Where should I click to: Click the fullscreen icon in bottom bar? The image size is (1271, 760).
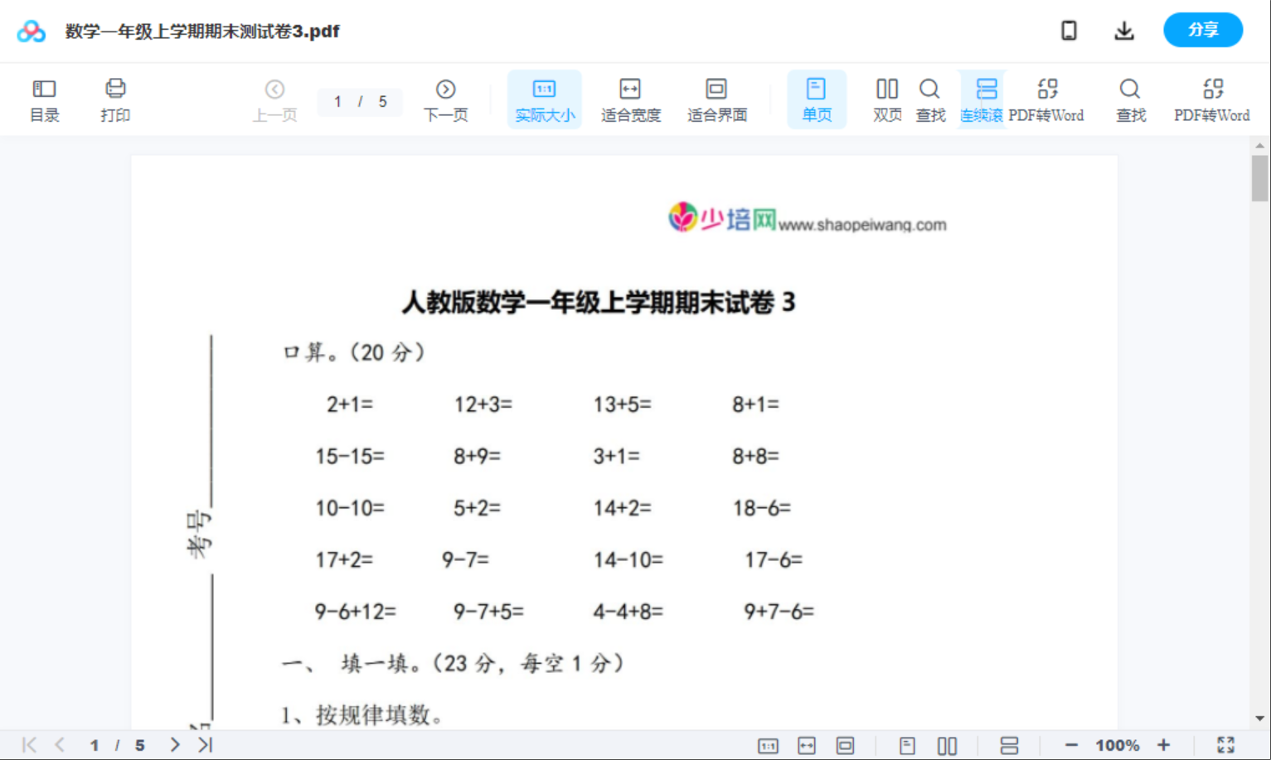click(x=1228, y=744)
